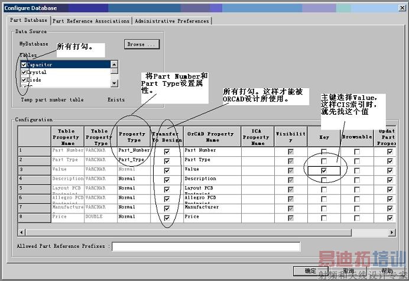Check Browsable for Part Number row

(357, 151)
